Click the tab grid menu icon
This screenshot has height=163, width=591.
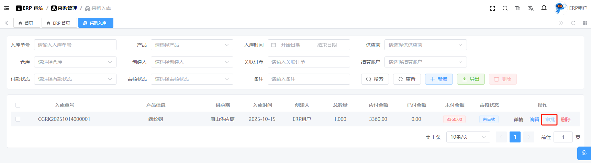point(585,23)
